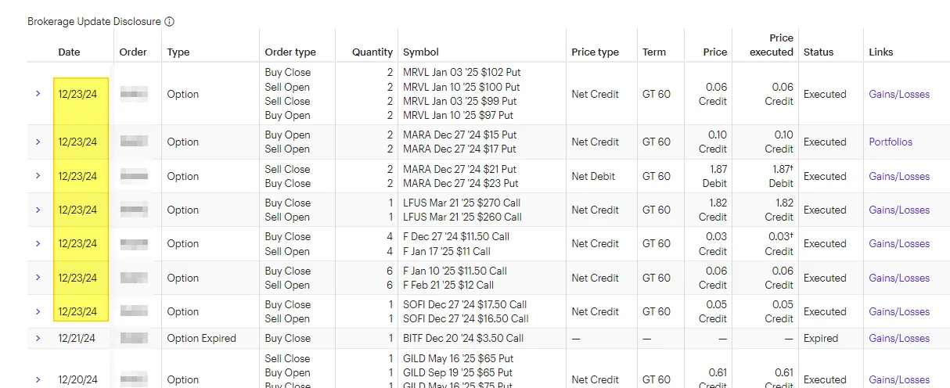Viewport: 950px width, 388px height.
Task: Expand the F Dec 27 $11.50 call row
Action: point(38,243)
